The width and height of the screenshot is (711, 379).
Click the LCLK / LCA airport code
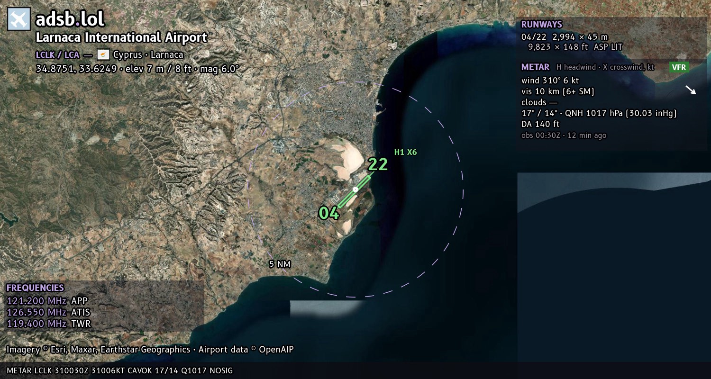click(x=57, y=54)
